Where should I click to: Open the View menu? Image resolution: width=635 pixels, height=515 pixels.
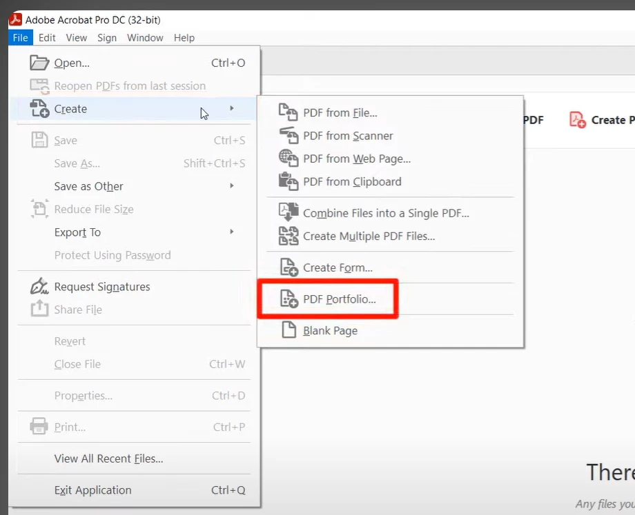click(x=77, y=38)
